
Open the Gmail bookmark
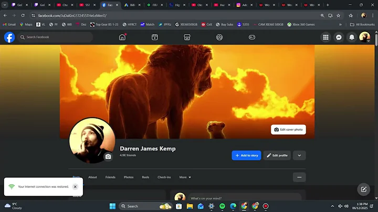9,24
